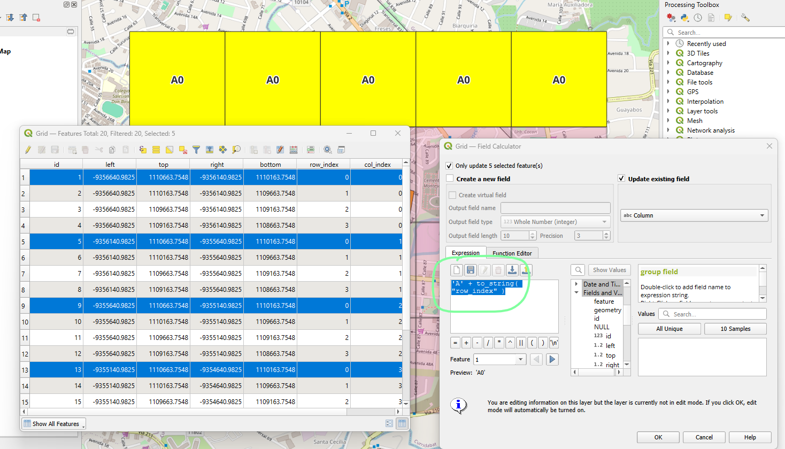This screenshot has height=449, width=785.
Task: Click the bottom column header
Action: 270,165
